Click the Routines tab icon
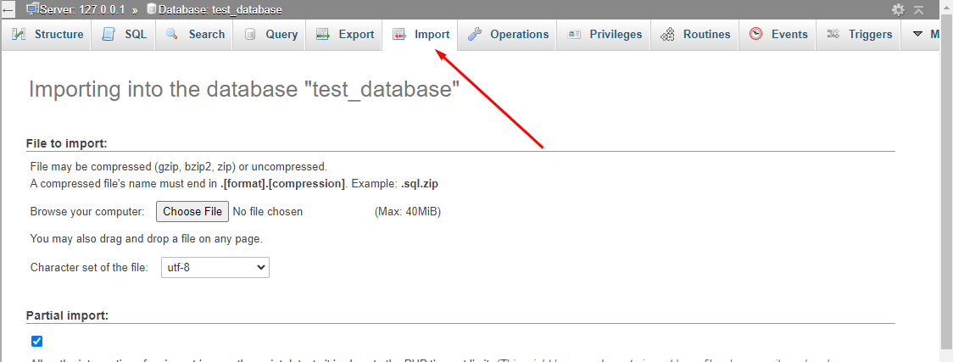The width and height of the screenshot is (953, 362). [x=668, y=35]
